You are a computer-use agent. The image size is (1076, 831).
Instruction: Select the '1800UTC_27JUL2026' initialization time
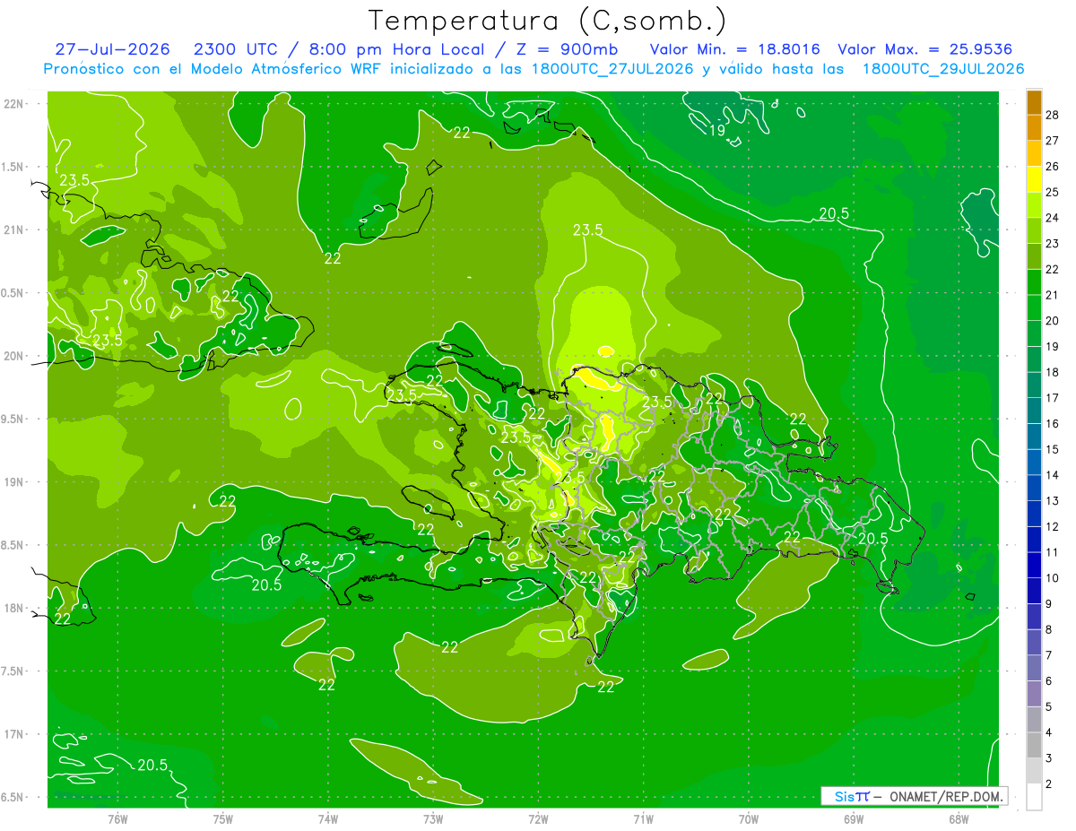coord(612,69)
